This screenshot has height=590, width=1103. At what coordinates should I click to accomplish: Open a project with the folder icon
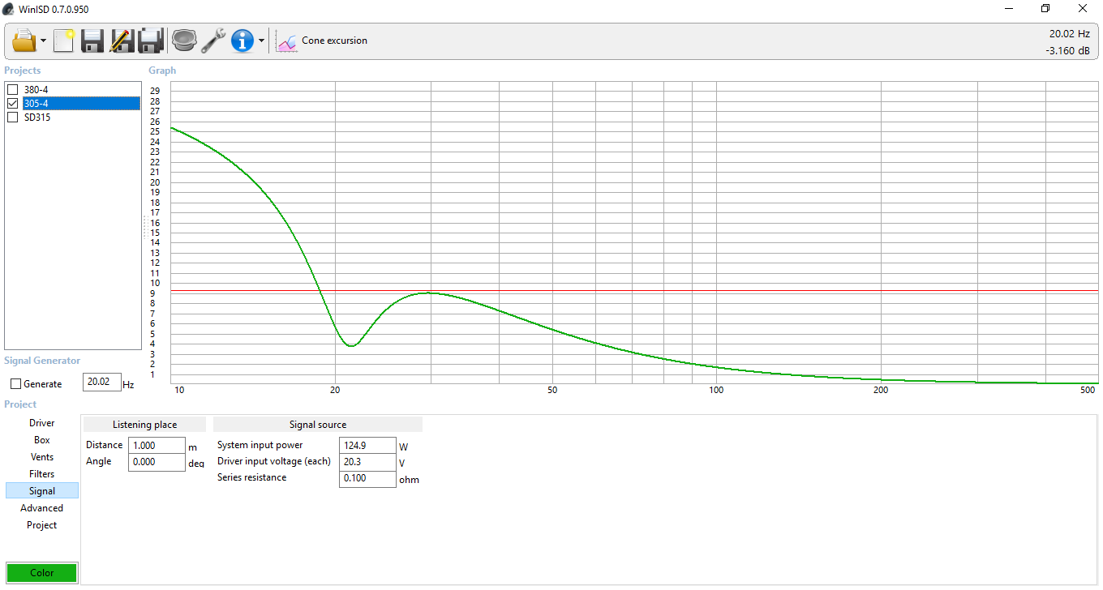24,41
